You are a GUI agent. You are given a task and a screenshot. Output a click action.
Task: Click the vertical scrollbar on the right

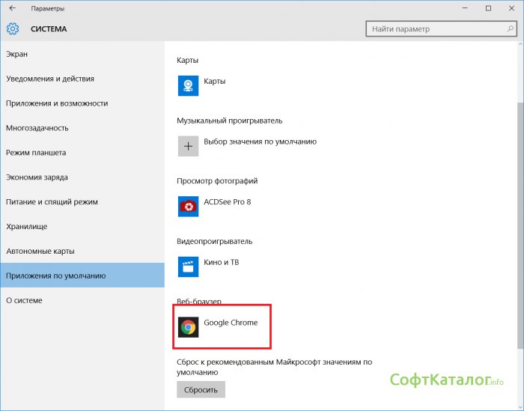(520, 225)
